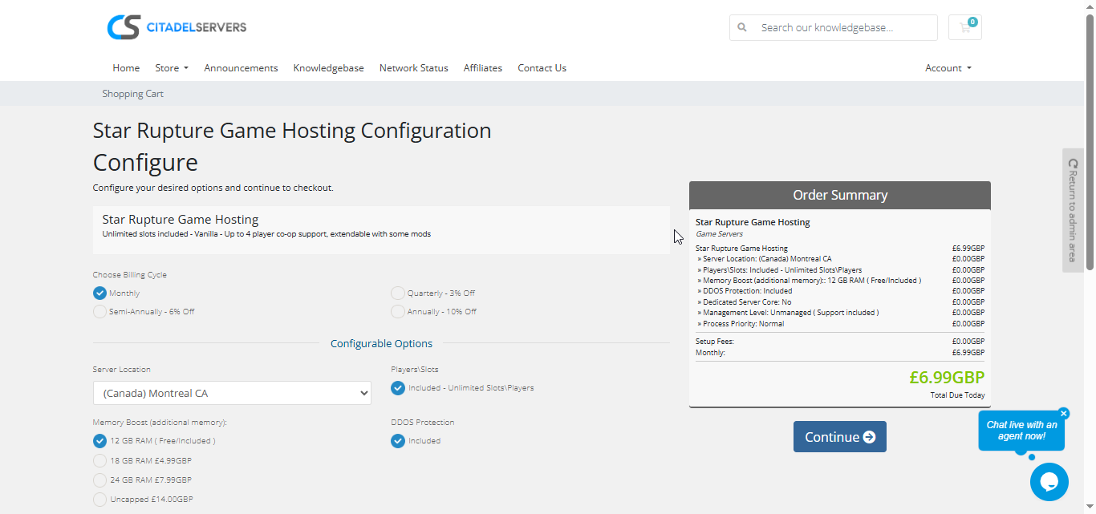Click Return to admin area tab
The image size is (1096, 514).
click(1073, 210)
